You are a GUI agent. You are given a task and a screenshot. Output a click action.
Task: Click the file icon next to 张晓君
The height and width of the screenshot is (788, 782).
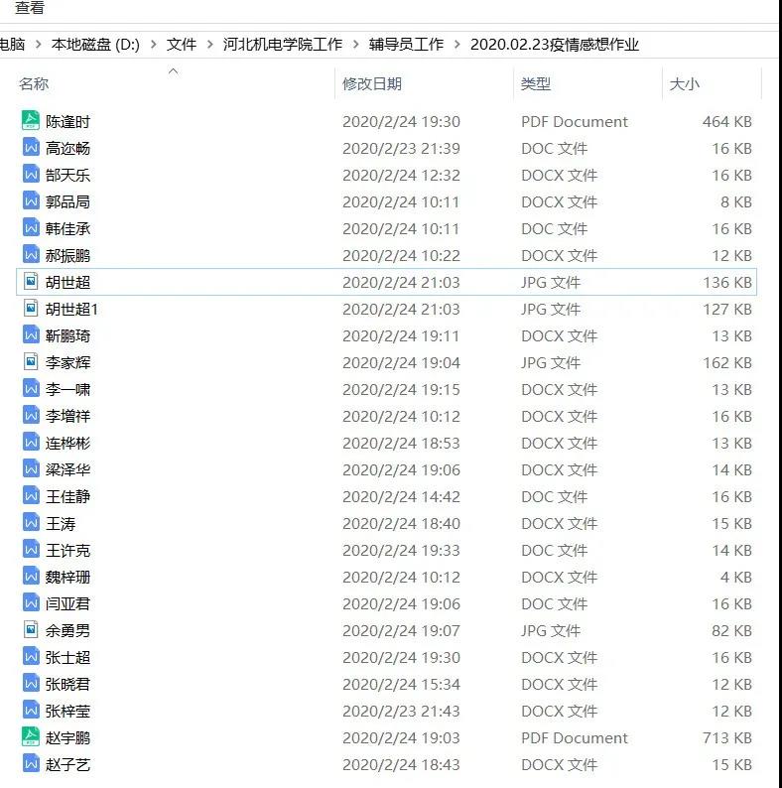pos(31,684)
